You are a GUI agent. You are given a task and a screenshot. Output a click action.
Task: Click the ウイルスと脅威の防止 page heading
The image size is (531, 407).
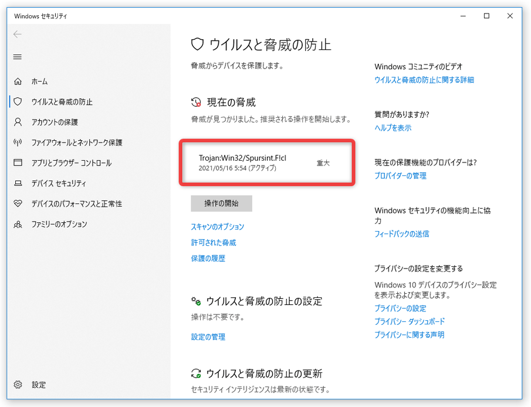point(270,45)
